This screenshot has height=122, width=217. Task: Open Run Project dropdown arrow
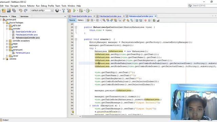coord(77,11)
